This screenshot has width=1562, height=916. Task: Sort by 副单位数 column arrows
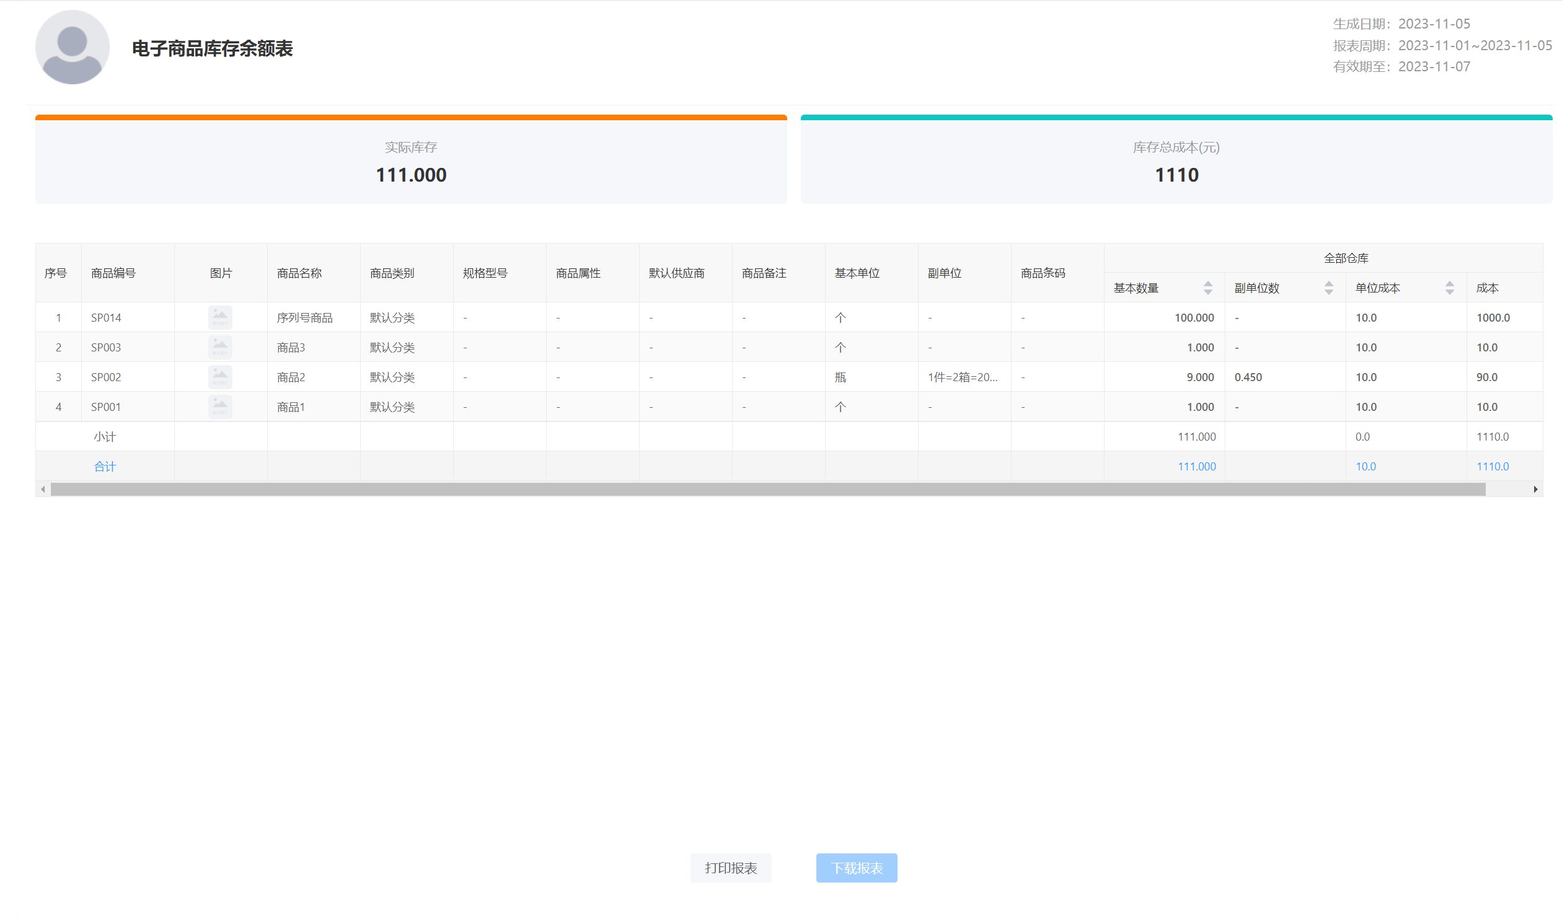click(x=1328, y=288)
